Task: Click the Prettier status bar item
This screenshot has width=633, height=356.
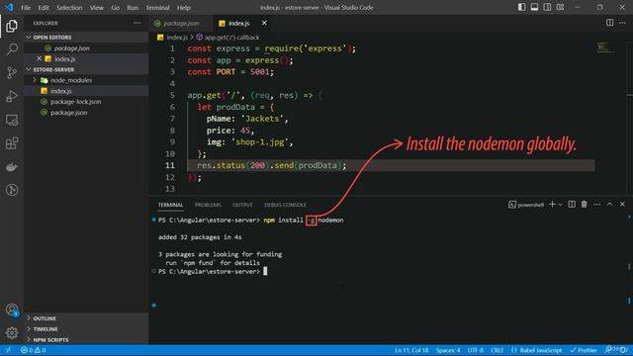Action: click(583, 350)
